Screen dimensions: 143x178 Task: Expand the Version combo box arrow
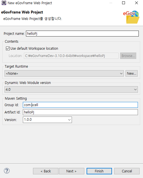pos(69,120)
